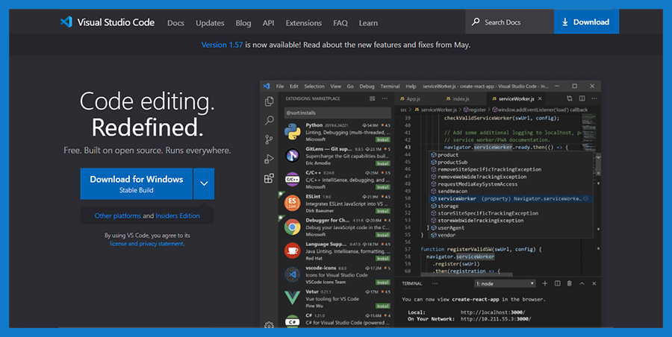Click the Search Docs field
The width and height of the screenshot is (672, 337).
[x=509, y=22]
